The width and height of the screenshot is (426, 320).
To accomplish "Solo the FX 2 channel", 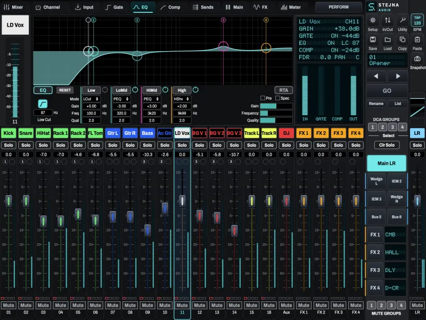I will [x=321, y=145].
